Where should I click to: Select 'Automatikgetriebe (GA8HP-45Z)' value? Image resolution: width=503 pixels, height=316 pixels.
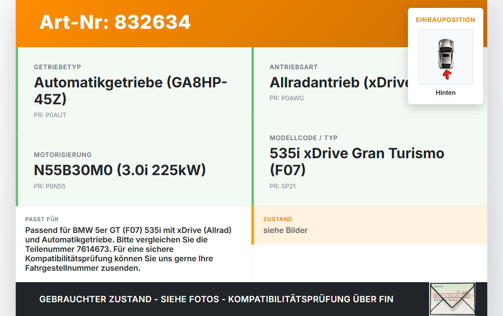point(131,91)
